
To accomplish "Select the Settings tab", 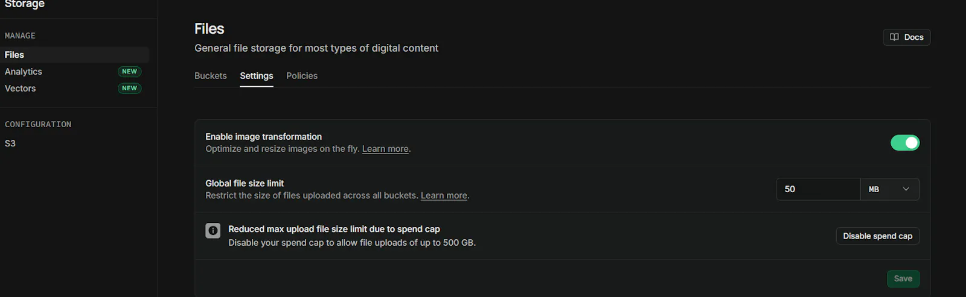I will [257, 76].
